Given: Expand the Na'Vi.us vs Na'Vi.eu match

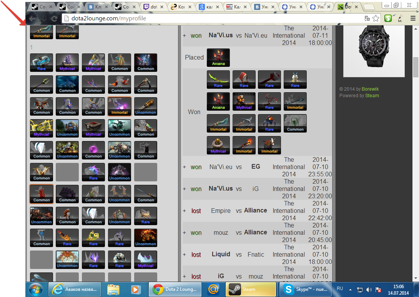Looking at the screenshot, I should point(185,35).
